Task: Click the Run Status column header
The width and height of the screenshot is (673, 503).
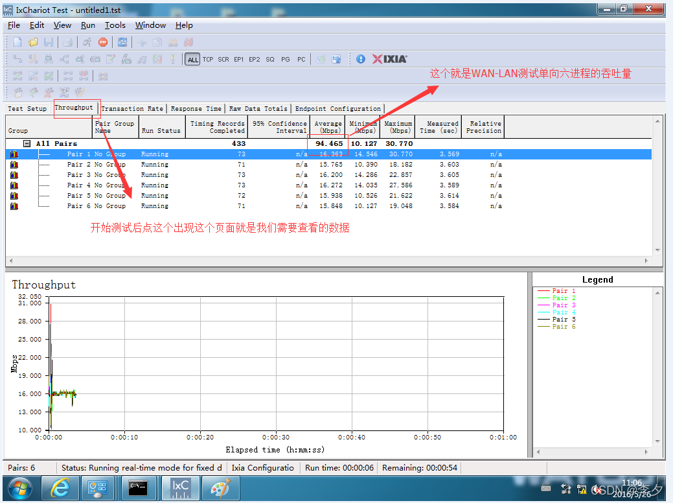Action: [162, 127]
